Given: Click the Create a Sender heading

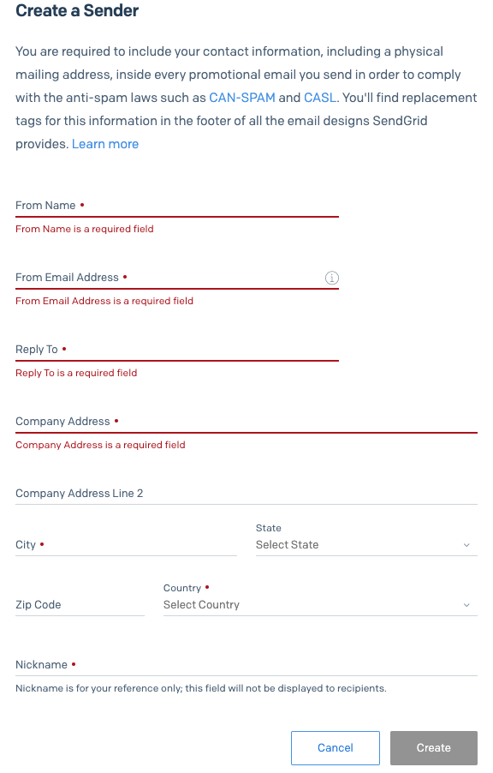Looking at the screenshot, I should click(x=77, y=10).
